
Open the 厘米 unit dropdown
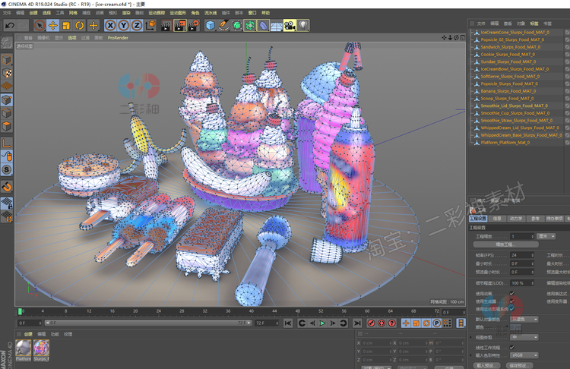[546, 236]
